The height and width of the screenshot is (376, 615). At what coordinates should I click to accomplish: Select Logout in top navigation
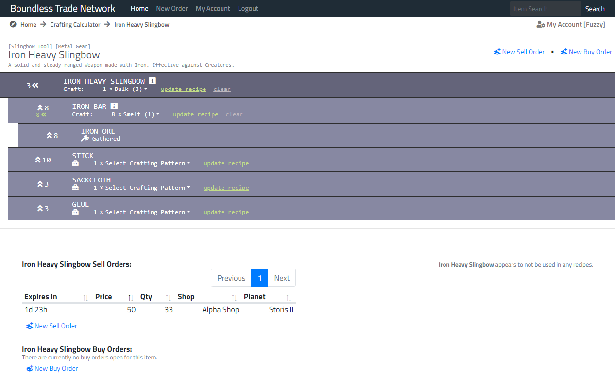(x=248, y=9)
